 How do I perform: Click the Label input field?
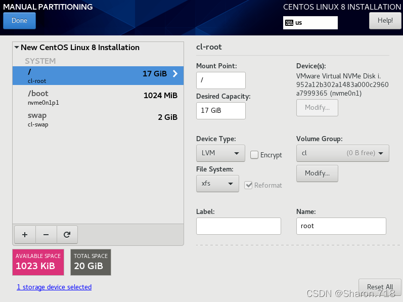[239, 226]
